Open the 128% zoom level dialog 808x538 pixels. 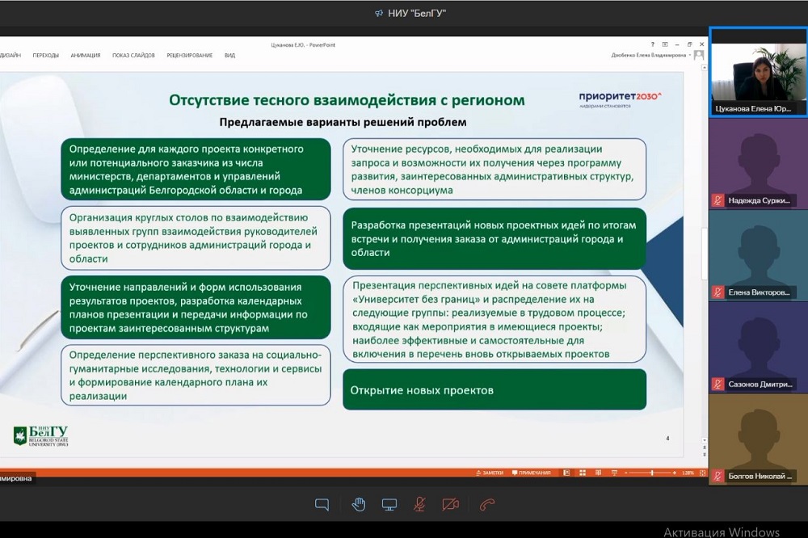(688, 473)
